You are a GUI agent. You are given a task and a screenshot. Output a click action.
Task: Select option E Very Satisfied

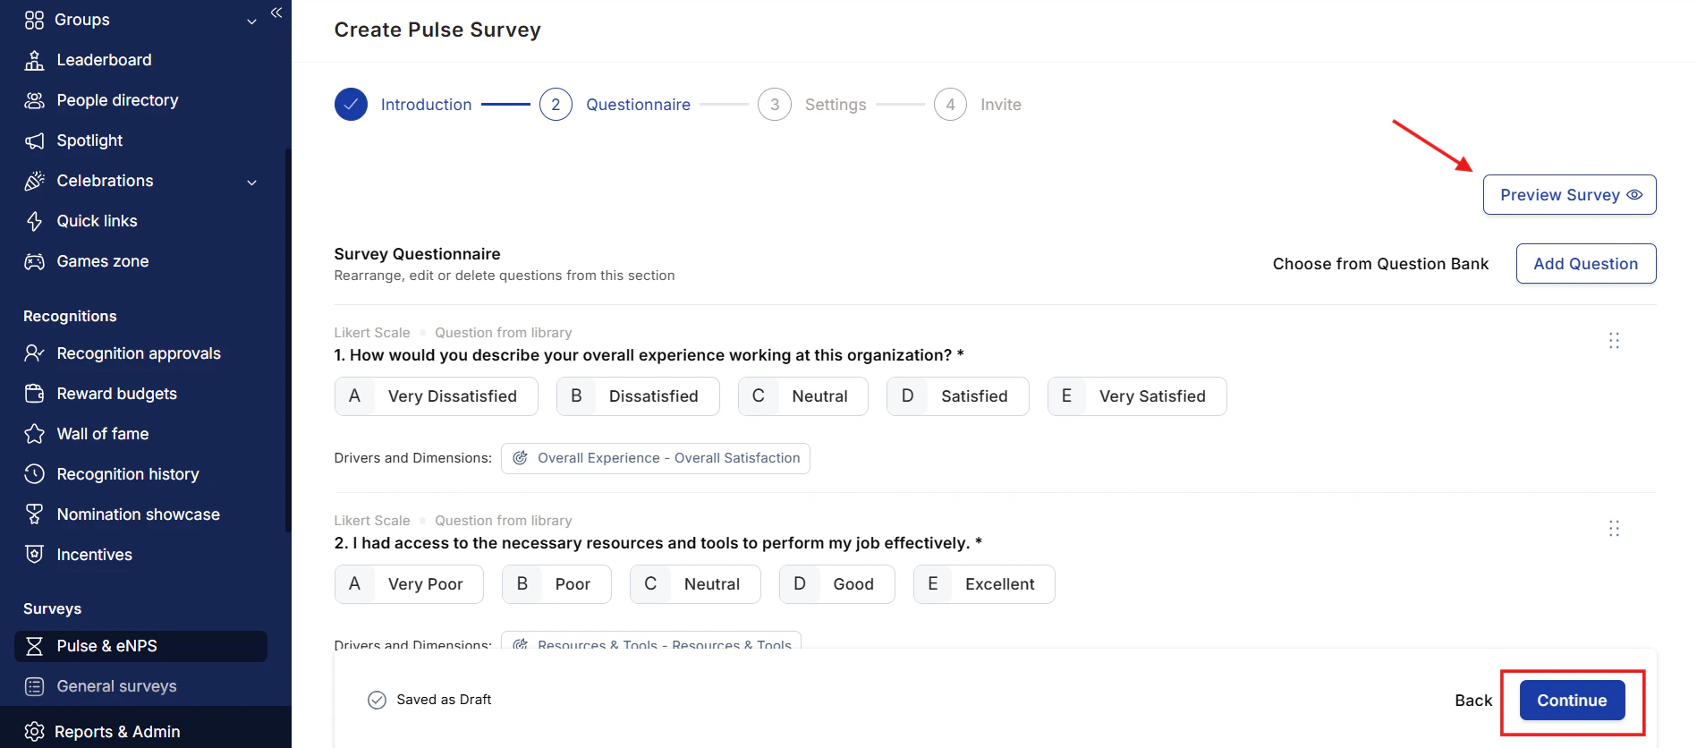coord(1137,396)
